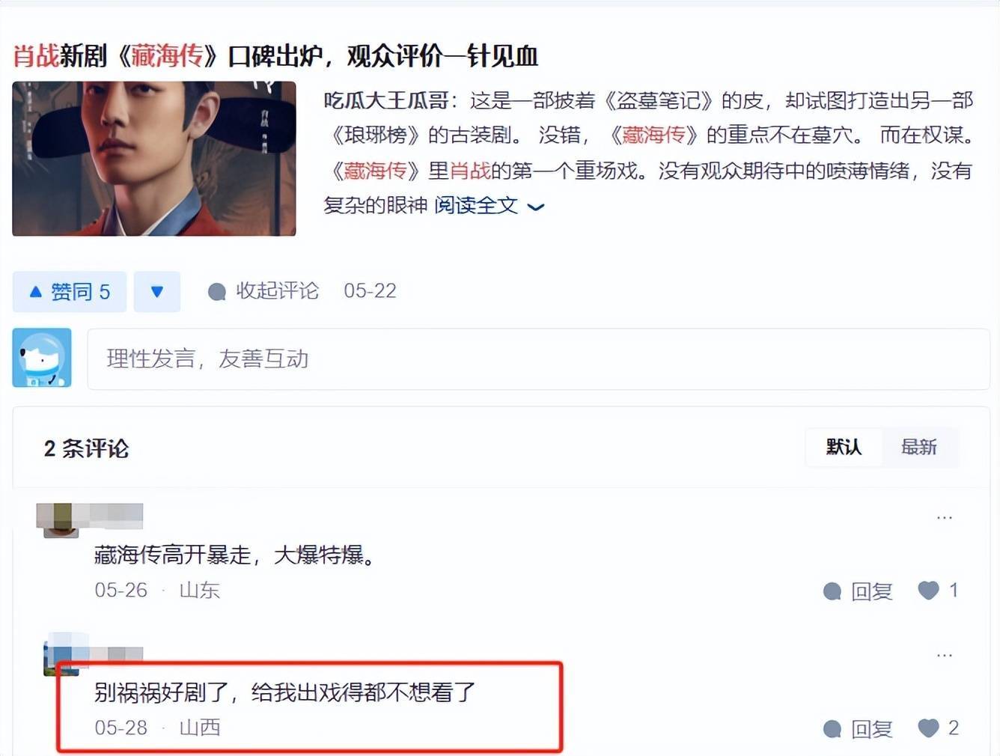This screenshot has width=1000, height=756.
Task: Reply to the 别祸祸好剧了 comment
Action: click(x=858, y=729)
